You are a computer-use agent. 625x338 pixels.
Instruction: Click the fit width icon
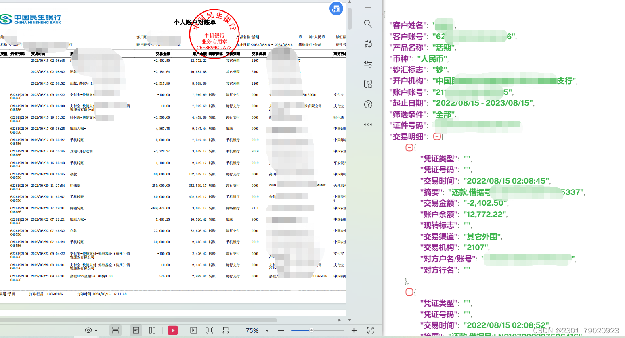point(226,330)
